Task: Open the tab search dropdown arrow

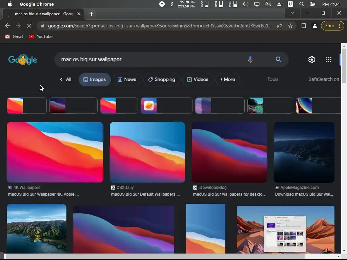Action: pyautogui.click(x=292, y=13)
